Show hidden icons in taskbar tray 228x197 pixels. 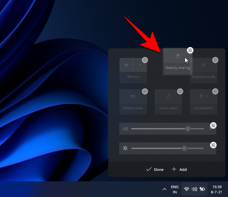pyautogui.click(x=164, y=189)
